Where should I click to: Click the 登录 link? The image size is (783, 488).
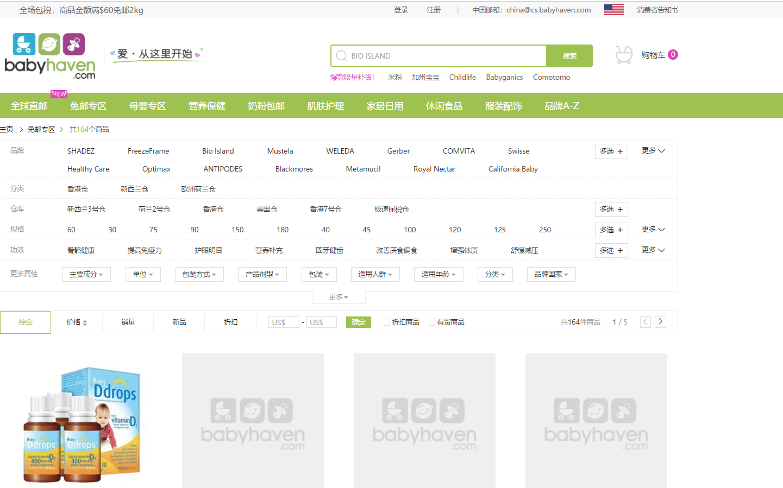[x=401, y=10]
